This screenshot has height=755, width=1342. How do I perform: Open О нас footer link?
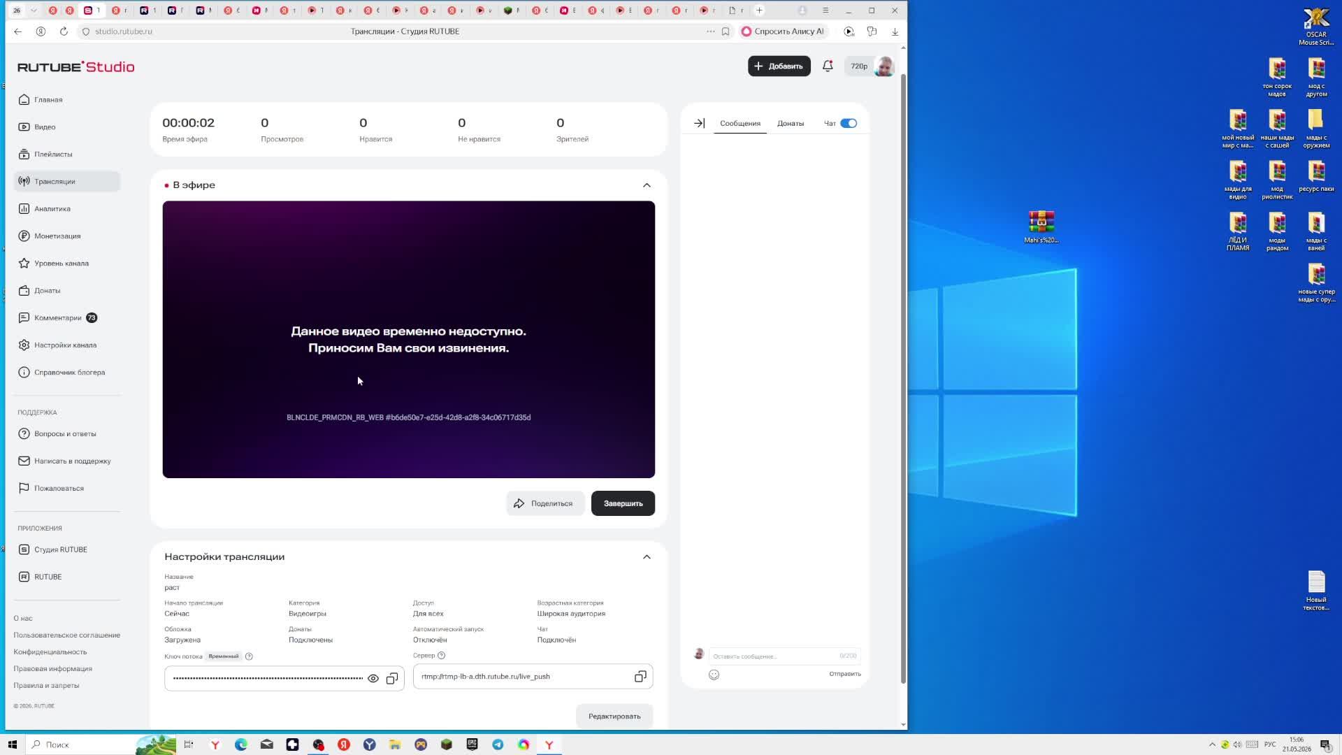pyautogui.click(x=23, y=619)
